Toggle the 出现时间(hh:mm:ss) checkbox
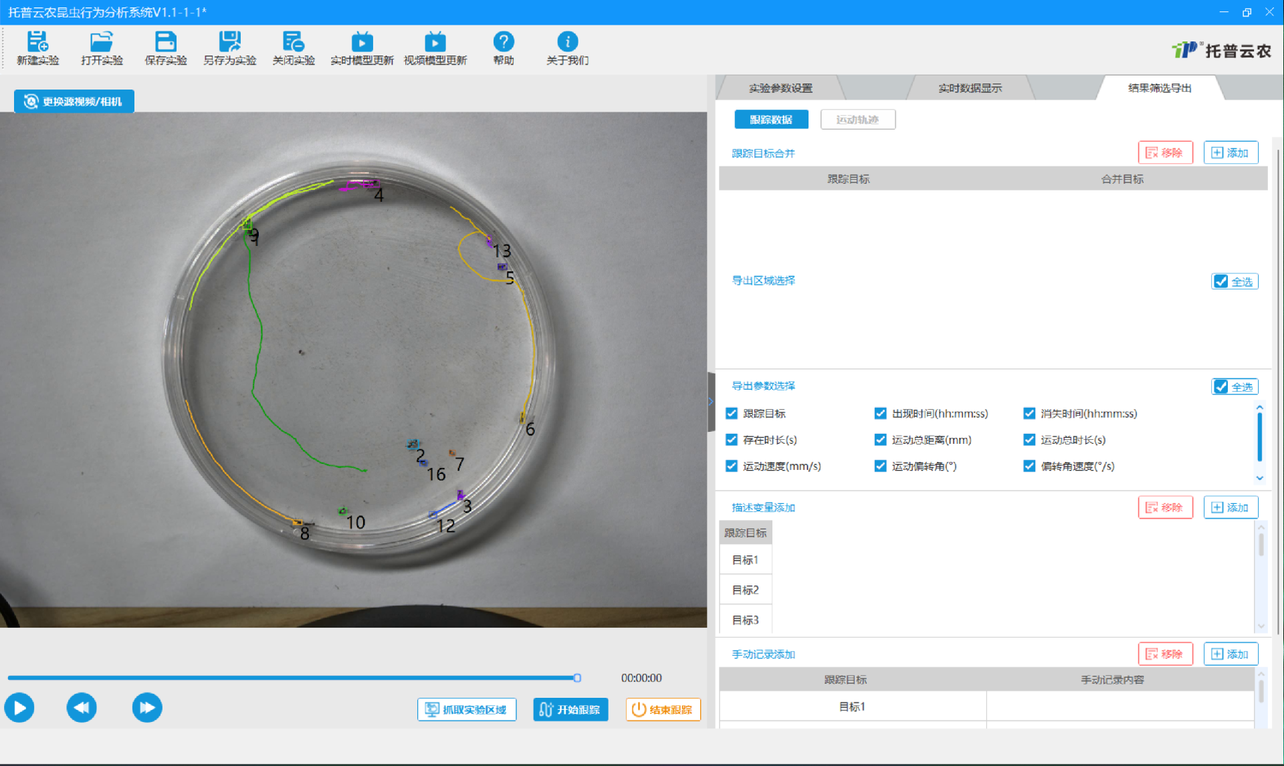Viewport: 1284px width, 766px height. coord(880,414)
